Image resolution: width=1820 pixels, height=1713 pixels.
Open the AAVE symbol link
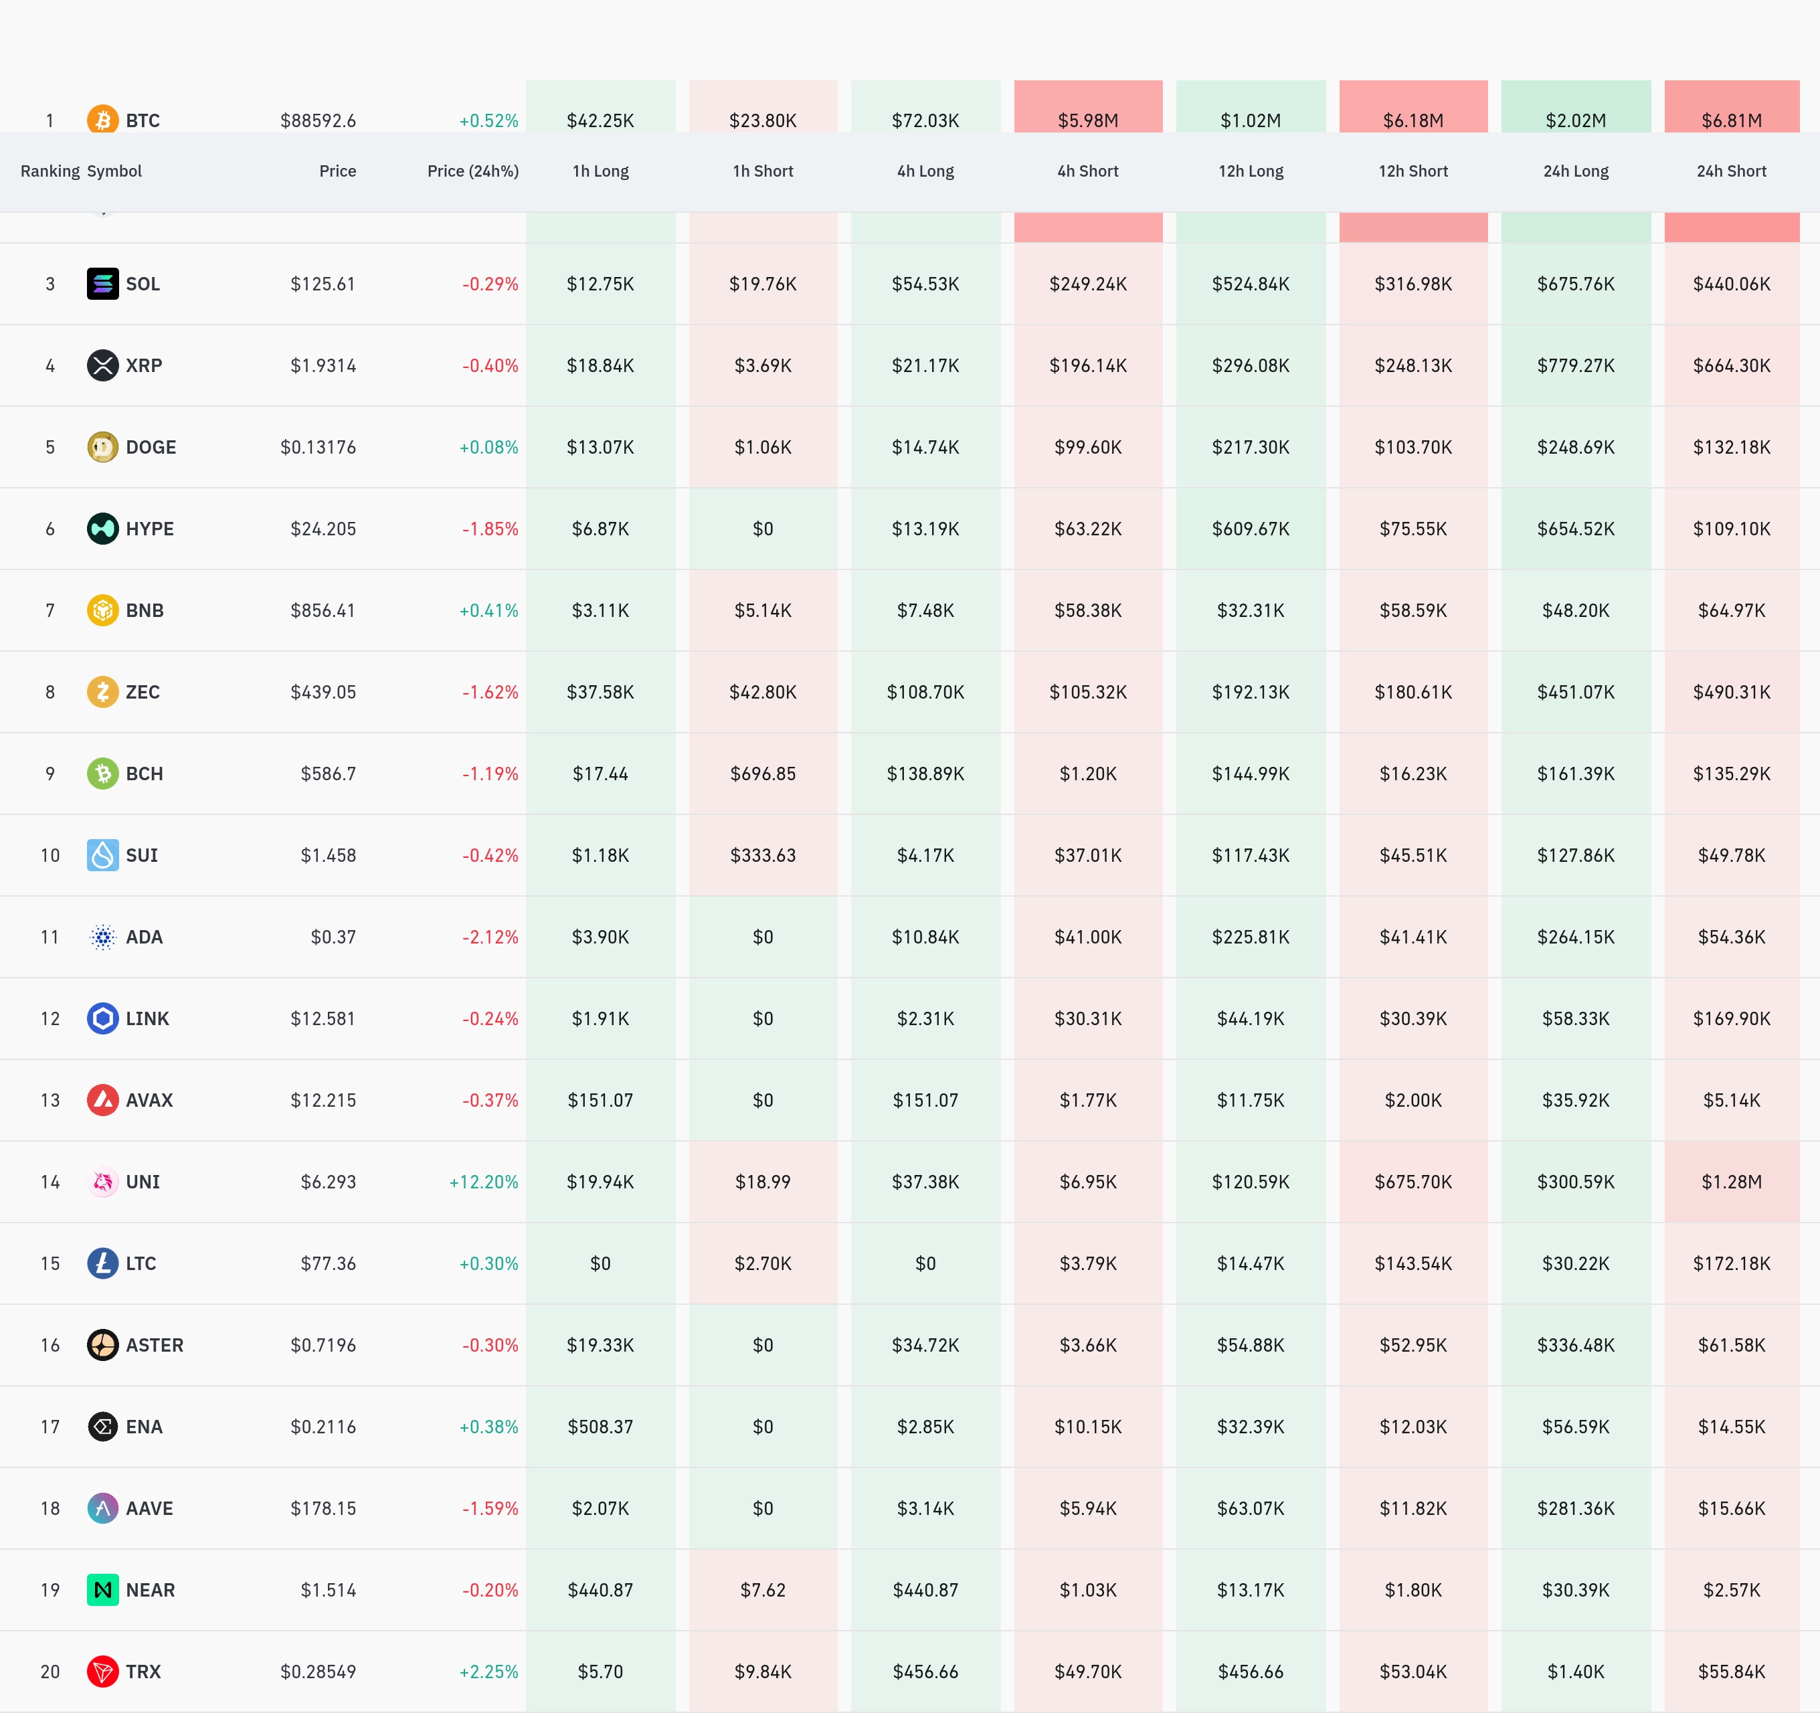point(149,1509)
